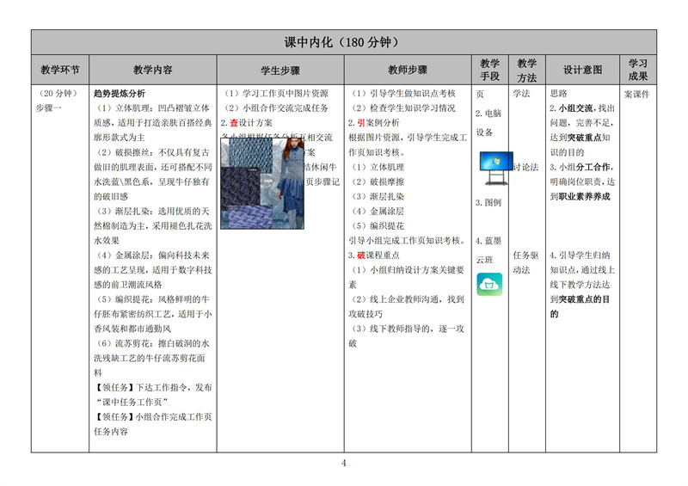This screenshot has width=688, height=486.
Task: Click the text 案课件
Action: [636, 94]
